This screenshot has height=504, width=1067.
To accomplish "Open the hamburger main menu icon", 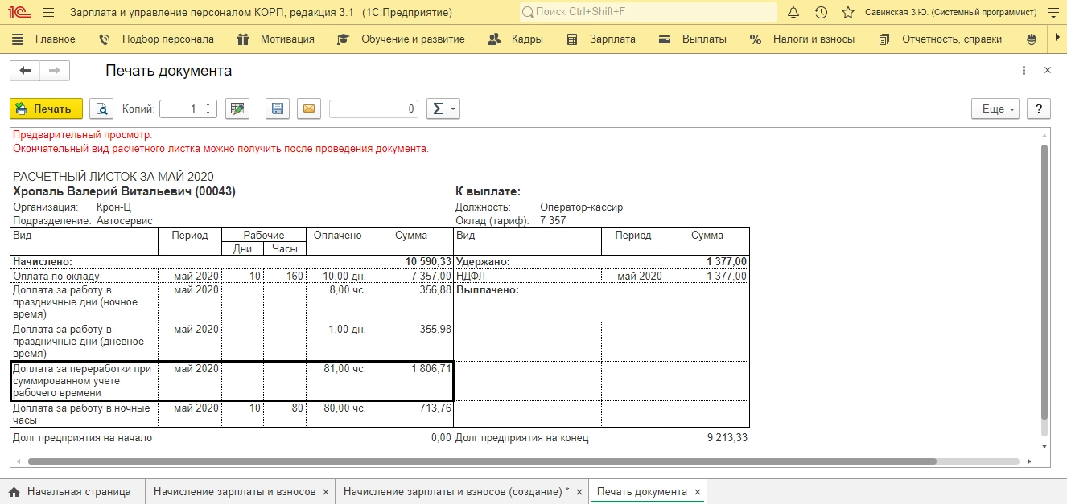I will point(48,13).
